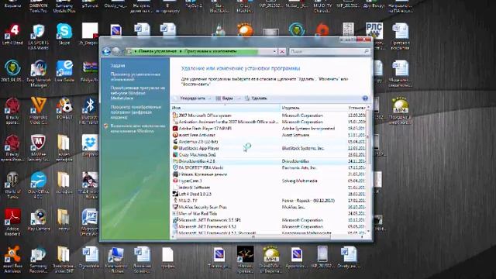Go forward with the window's forward arrow
This screenshot has height=279, width=496.
pyautogui.click(x=116, y=51)
